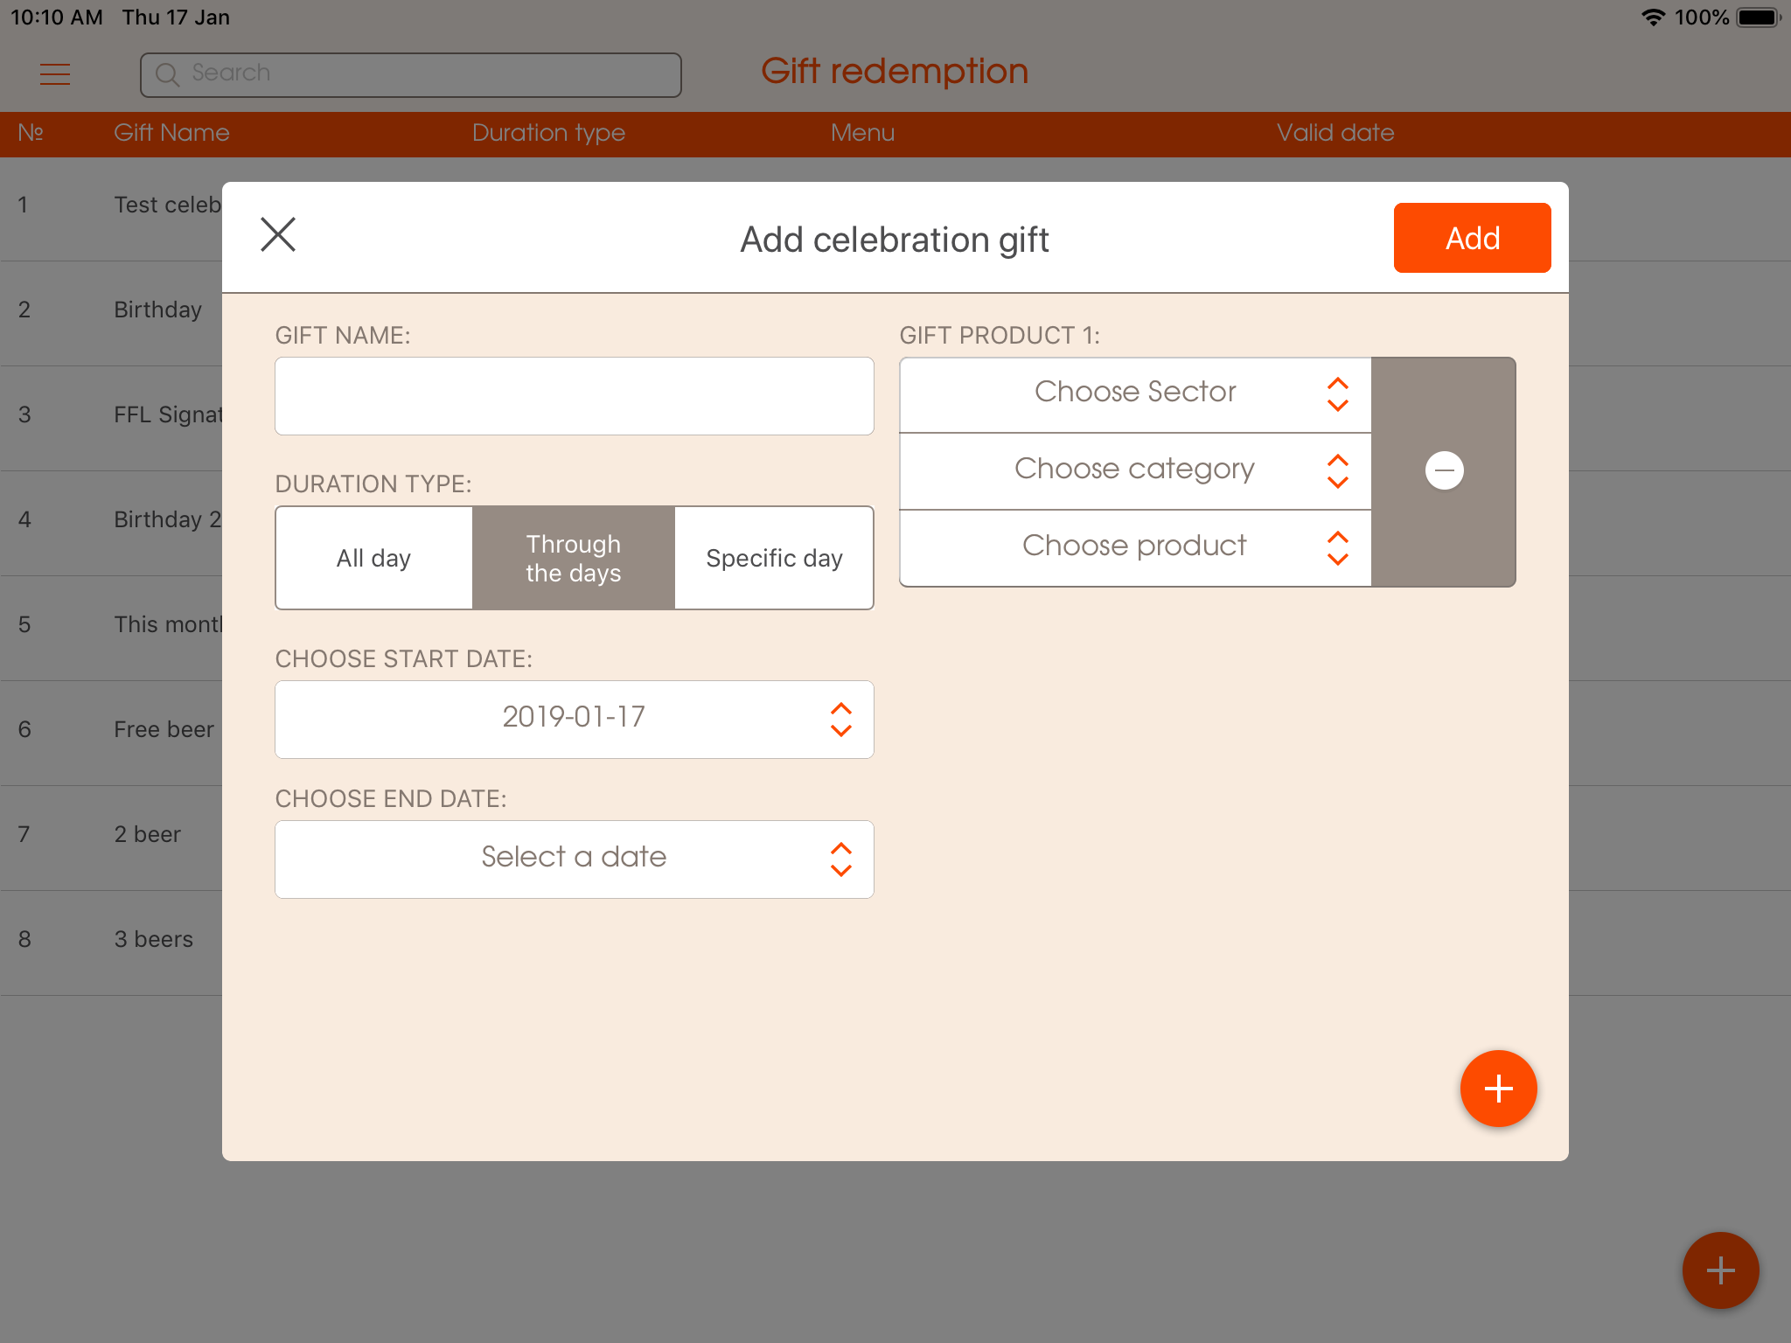Click the Menu column header
The image size is (1791, 1343).
862,133
